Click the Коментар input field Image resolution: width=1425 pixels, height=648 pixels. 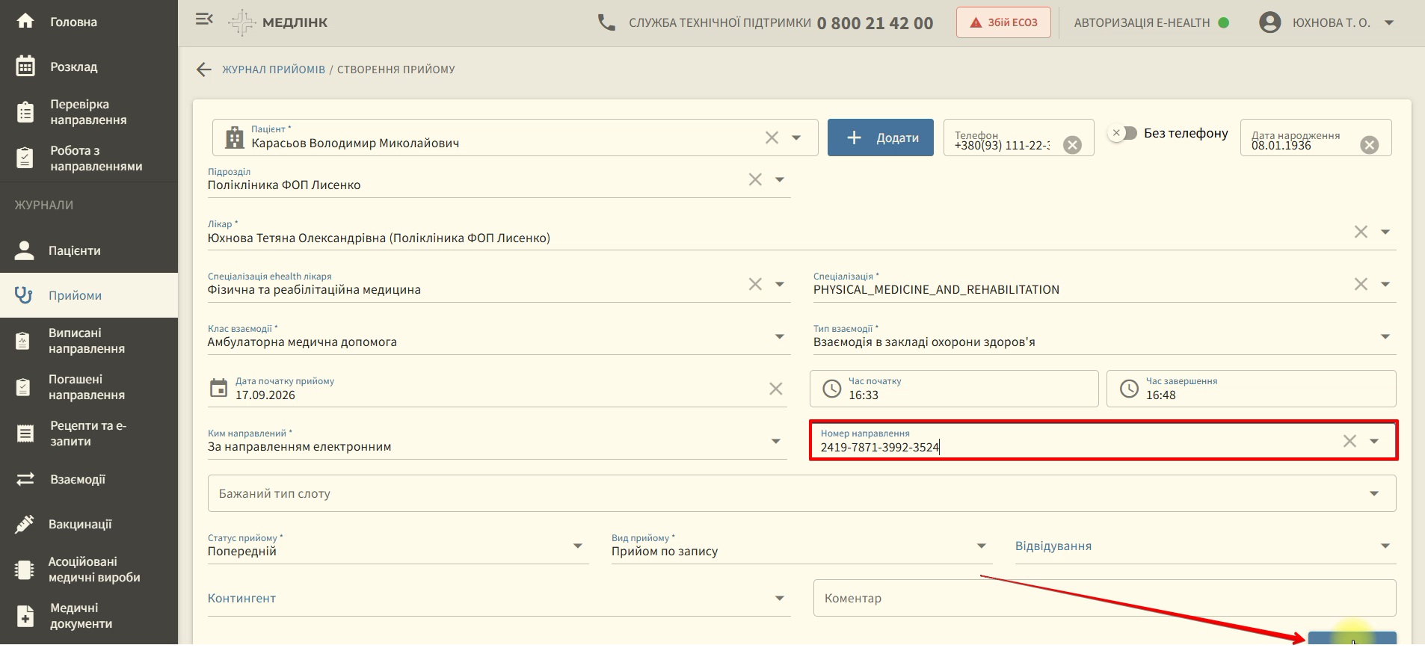[x=1104, y=598]
